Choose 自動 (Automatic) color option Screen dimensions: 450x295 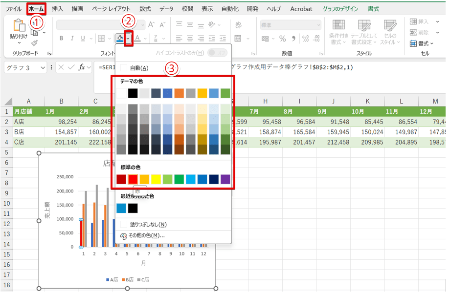click(139, 68)
